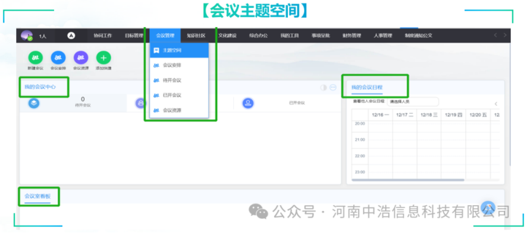The image size is (527, 233).
Task: Open 制度通知公文 in the top navigation
Action: pos(418,36)
